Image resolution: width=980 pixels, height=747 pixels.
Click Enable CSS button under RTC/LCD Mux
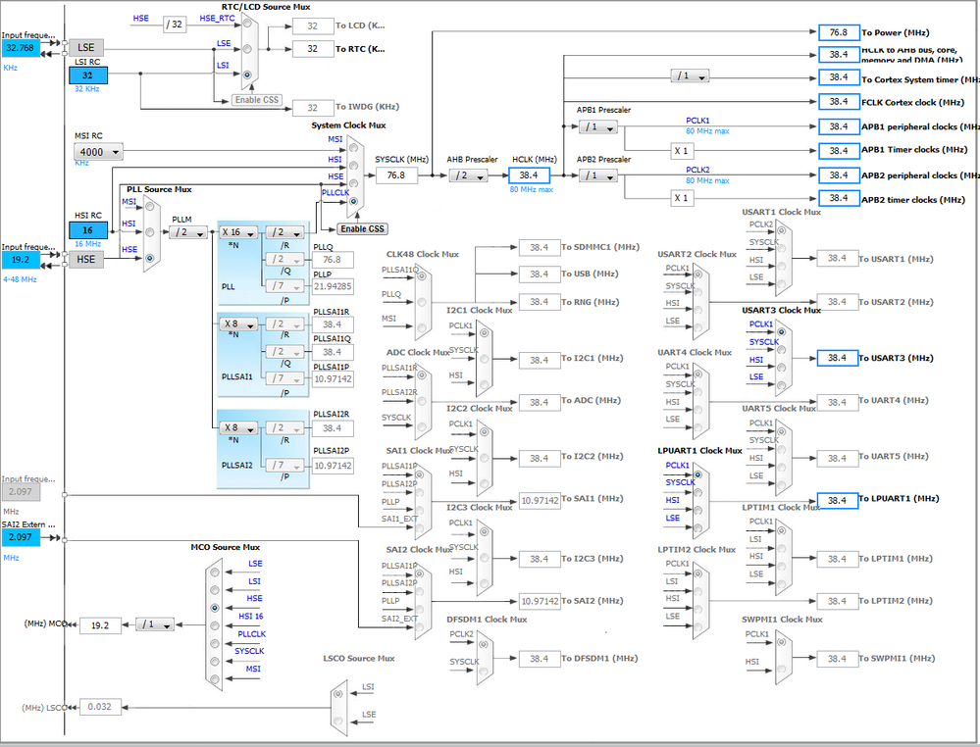tap(257, 100)
